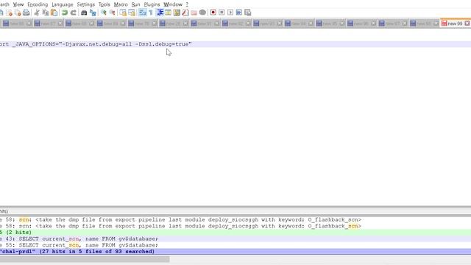Close the new 99 tab
The image size is (471, 265).
[x=467, y=24]
